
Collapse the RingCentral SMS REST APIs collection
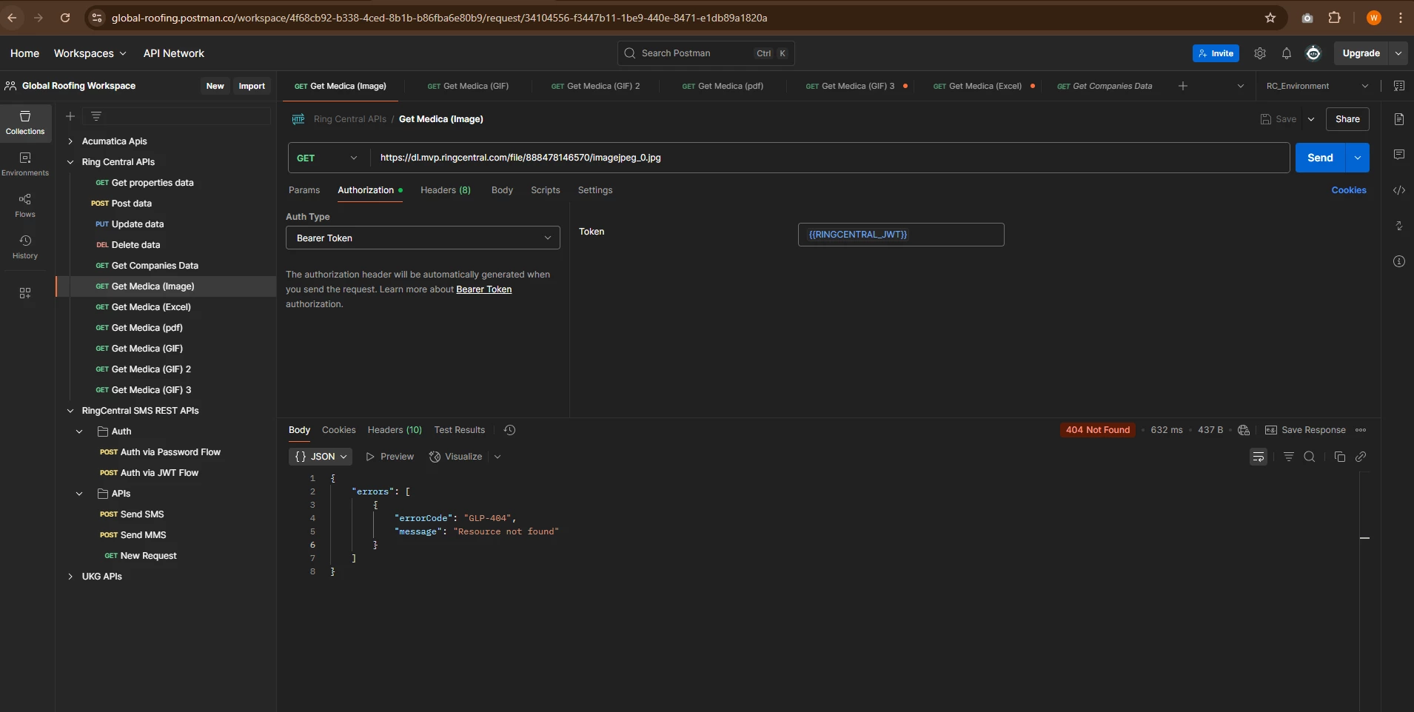(70, 411)
